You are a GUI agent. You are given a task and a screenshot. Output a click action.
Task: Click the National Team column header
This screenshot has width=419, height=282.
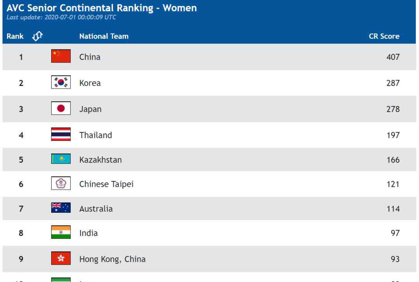104,36
